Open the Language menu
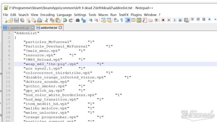This screenshot has width=217, height=122. pyautogui.click(x=64, y=15)
